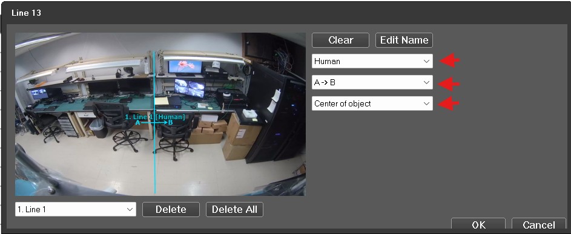Open the 1. Line 1 selector dropdown

tap(76, 209)
